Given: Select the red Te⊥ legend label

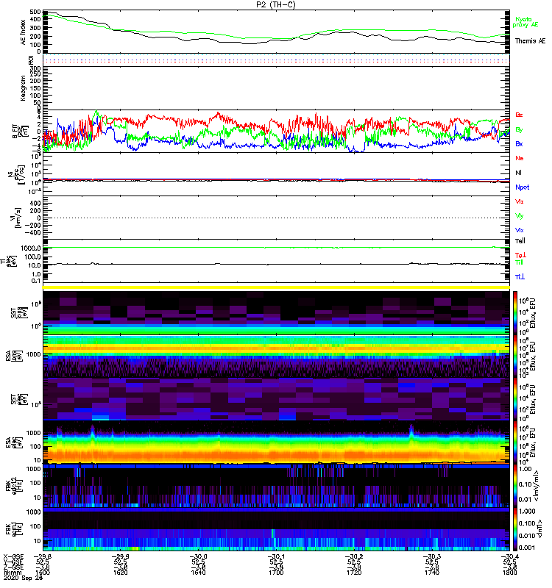Looking at the screenshot, I should click(520, 255).
